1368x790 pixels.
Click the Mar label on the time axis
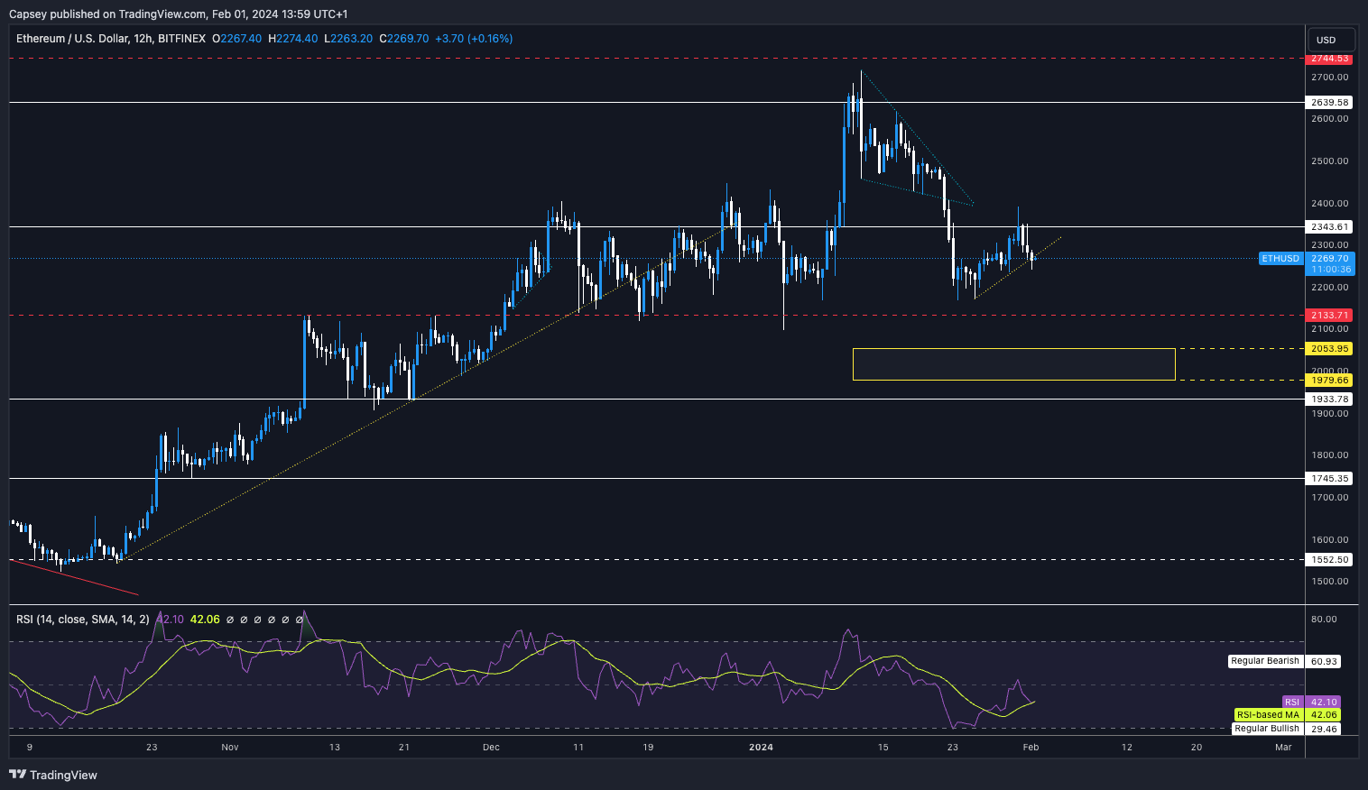tap(1283, 748)
